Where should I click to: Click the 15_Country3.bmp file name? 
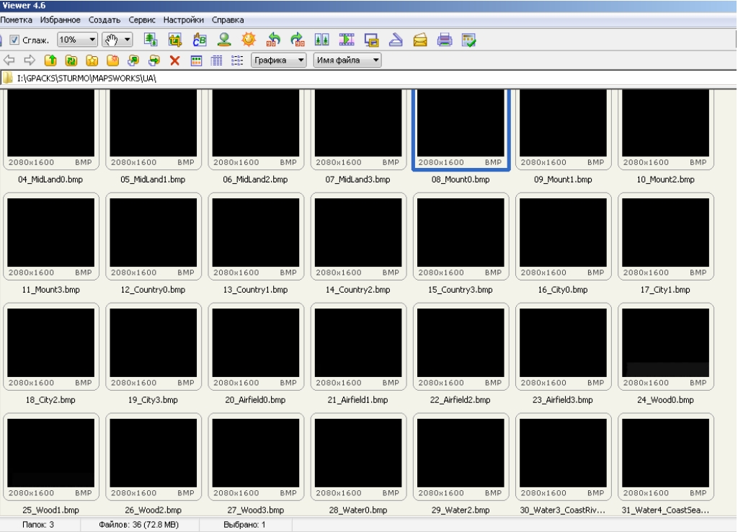(x=461, y=290)
